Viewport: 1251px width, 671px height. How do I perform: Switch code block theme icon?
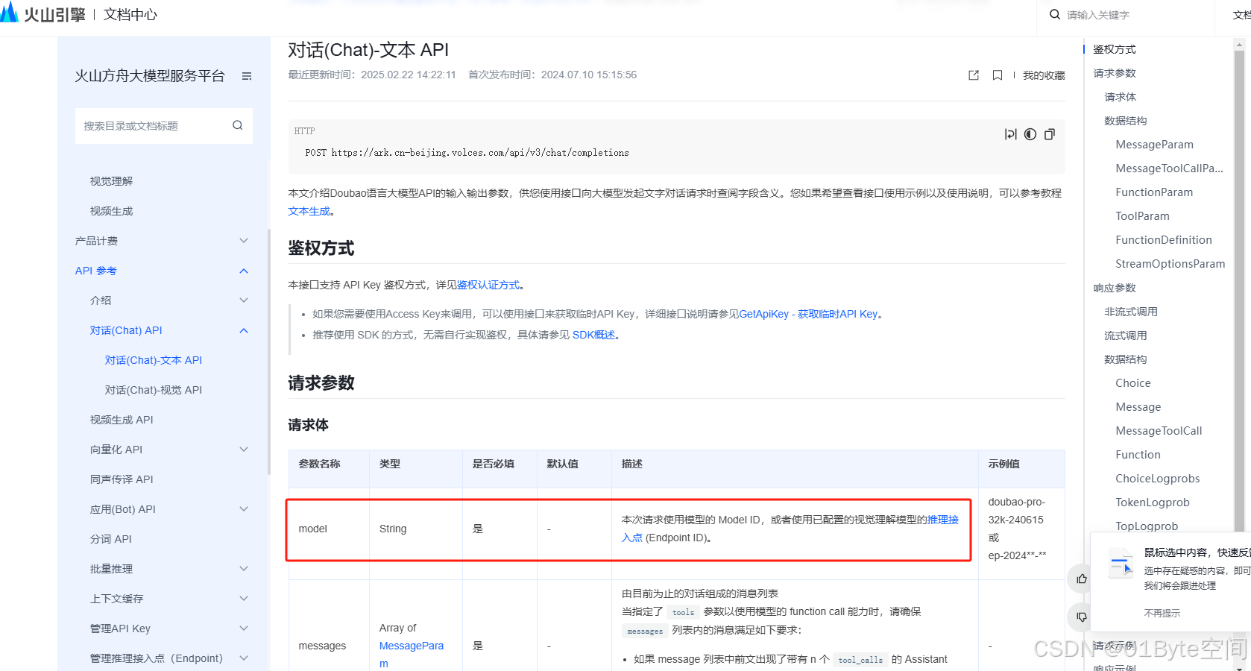coord(1030,134)
